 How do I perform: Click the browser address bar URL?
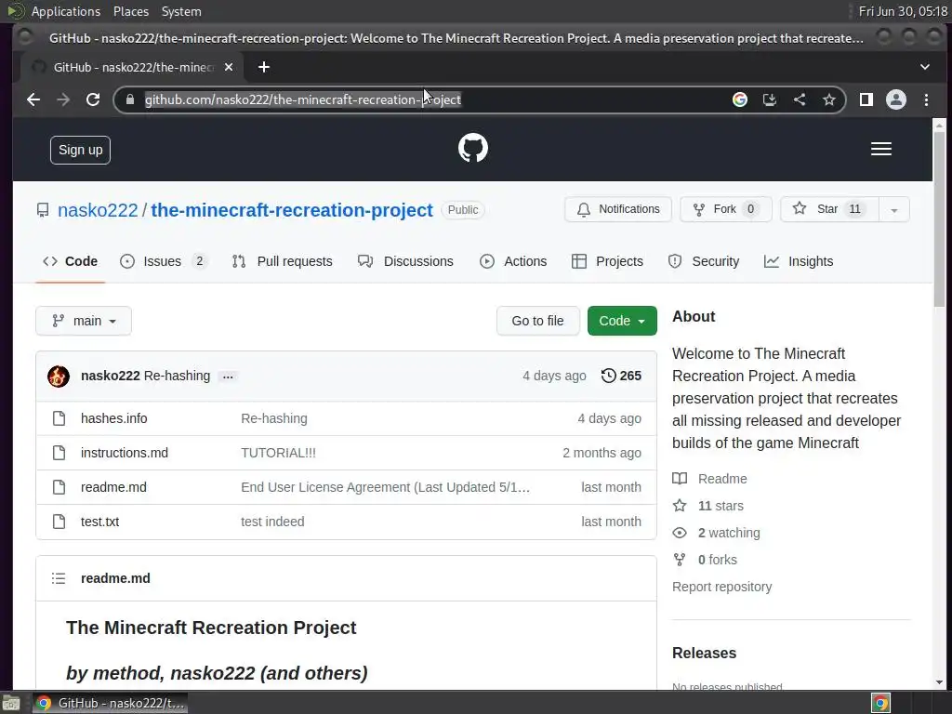click(303, 99)
